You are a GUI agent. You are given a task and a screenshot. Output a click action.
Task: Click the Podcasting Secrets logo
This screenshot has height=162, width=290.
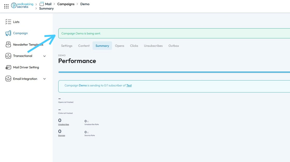point(22,5)
